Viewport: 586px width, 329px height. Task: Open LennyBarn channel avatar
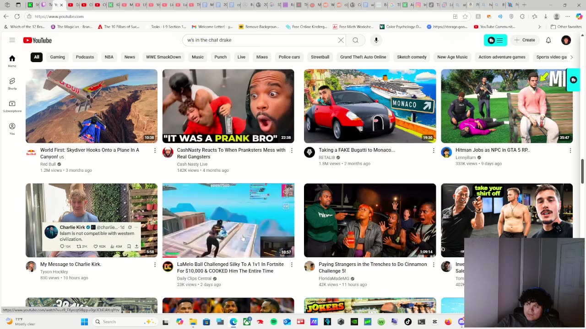coord(446,153)
